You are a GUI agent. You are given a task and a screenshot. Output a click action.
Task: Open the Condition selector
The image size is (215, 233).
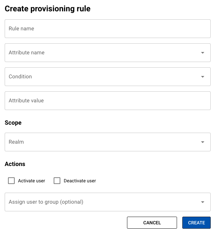108,77
